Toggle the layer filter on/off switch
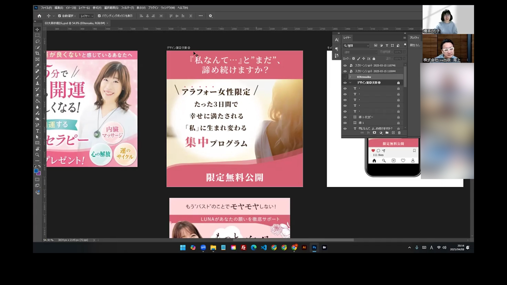Image resolution: width=507 pixels, height=285 pixels. pyautogui.click(x=405, y=45)
